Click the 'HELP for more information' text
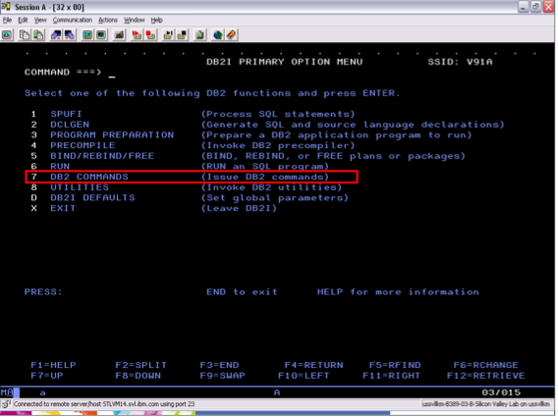 [398, 291]
